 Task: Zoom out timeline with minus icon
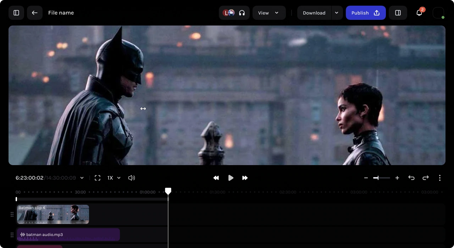point(366,178)
